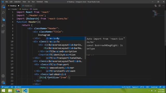Open the Run menu
Screen dimensions: 166x93
[33, 2]
